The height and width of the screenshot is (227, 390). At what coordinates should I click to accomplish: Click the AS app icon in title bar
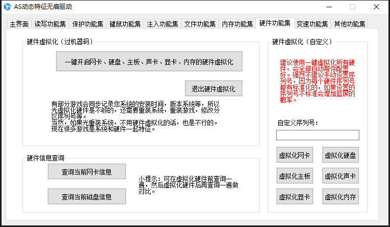(x=7, y=7)
